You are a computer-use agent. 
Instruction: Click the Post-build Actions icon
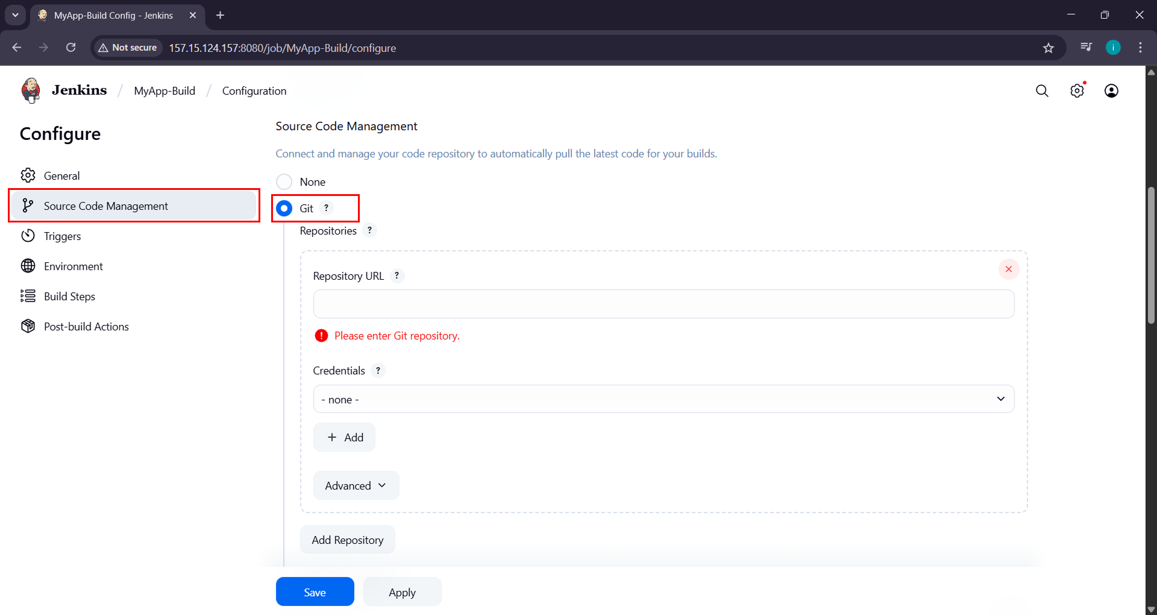coord(28,326)
